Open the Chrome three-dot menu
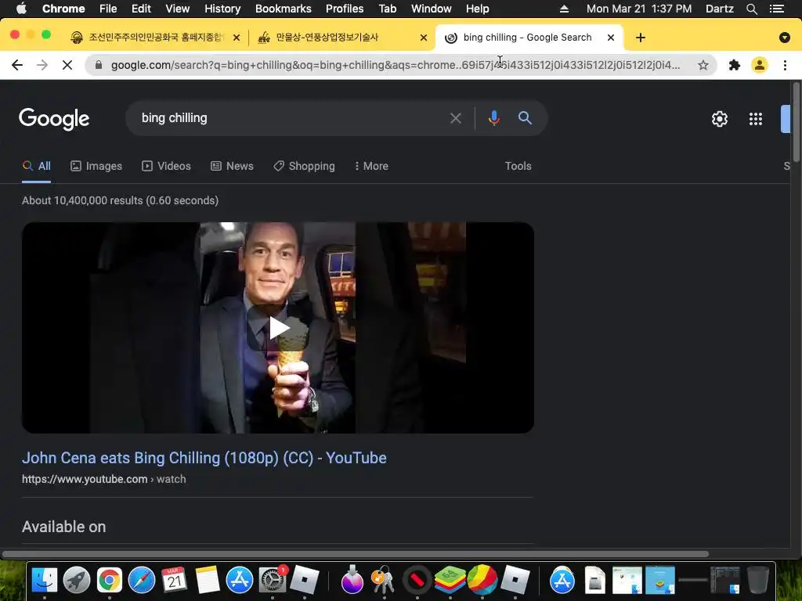 pyautogui.click(x=785, y=65)
